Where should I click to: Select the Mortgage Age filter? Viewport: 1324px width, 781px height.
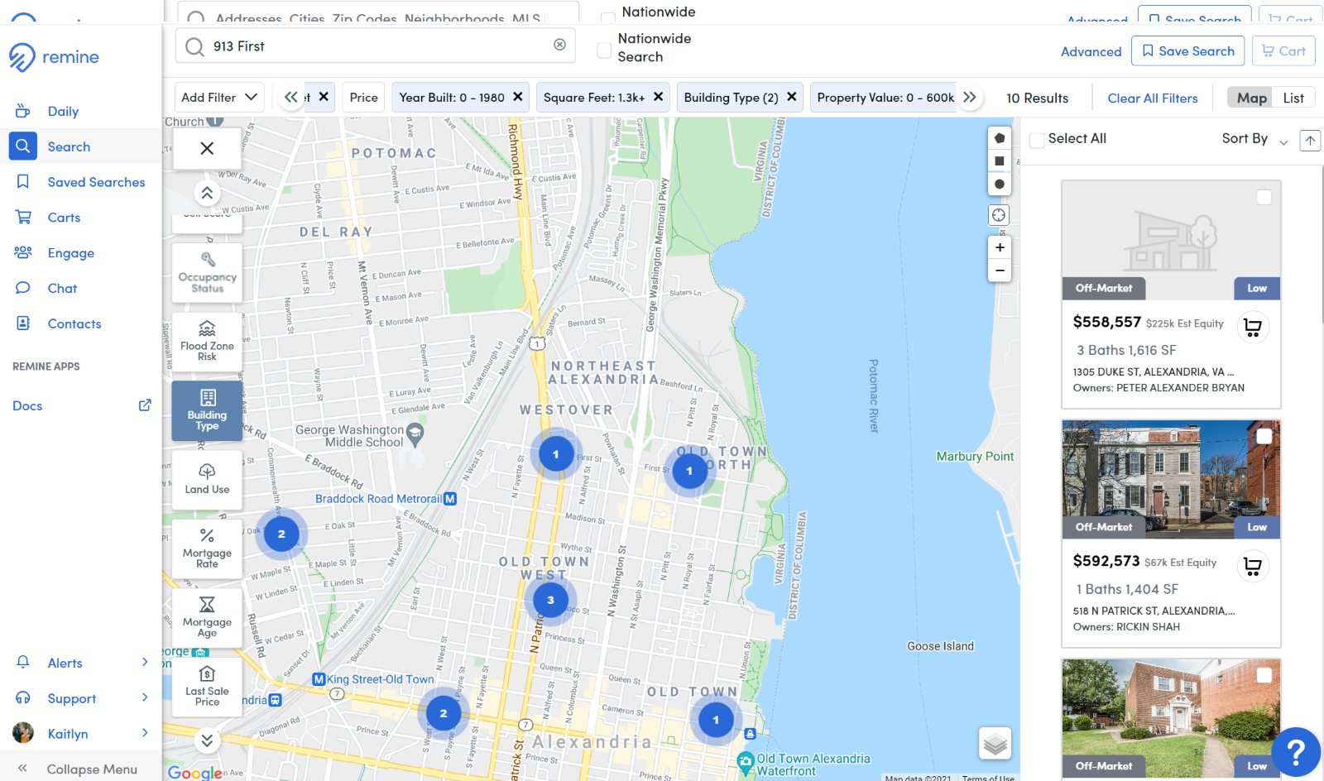coord(207,617)
